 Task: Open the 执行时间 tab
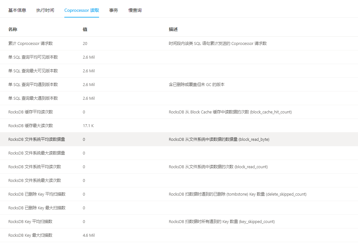click(45, 10)
